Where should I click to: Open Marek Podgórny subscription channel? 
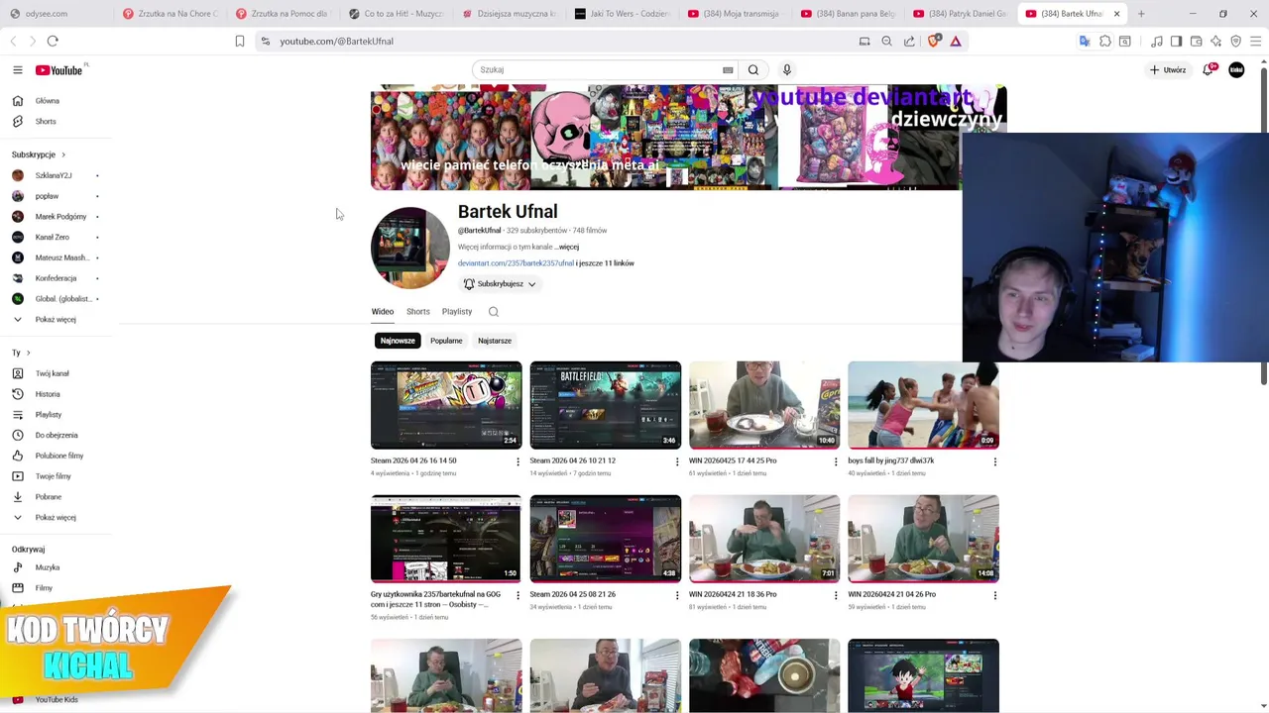click(x=59, y=216)
